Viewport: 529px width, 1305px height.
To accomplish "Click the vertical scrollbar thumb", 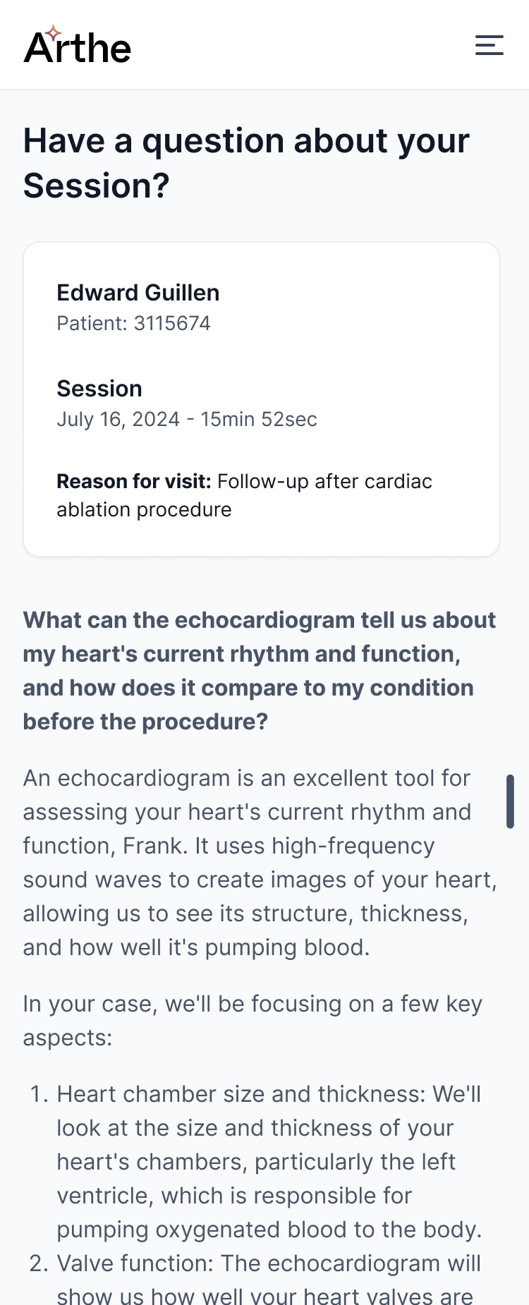I will [x=510, y=801].
